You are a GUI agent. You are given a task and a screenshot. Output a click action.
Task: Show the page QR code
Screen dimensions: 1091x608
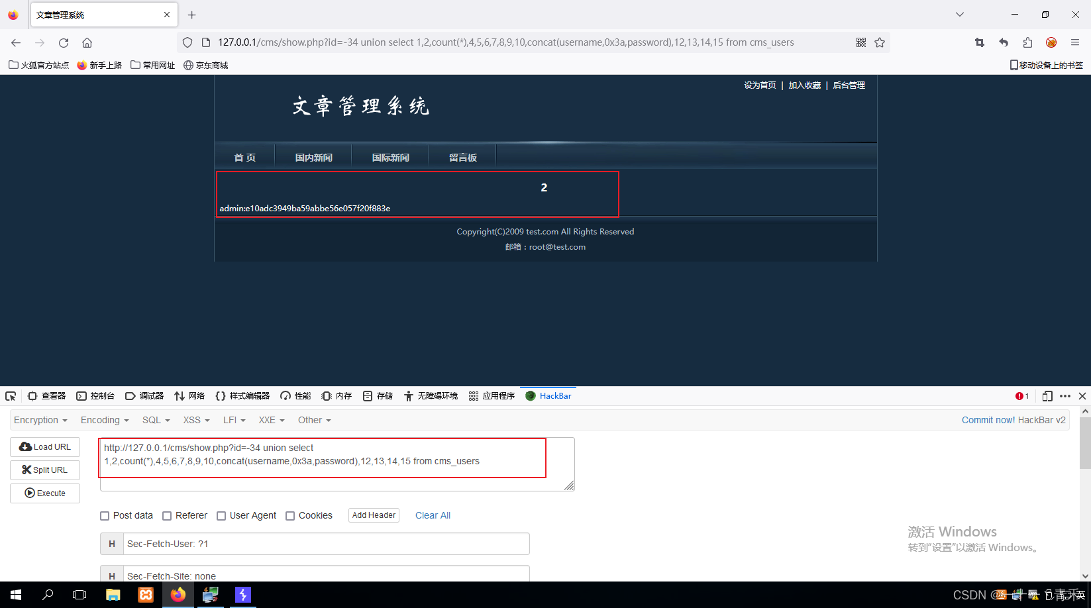point(861,42)
